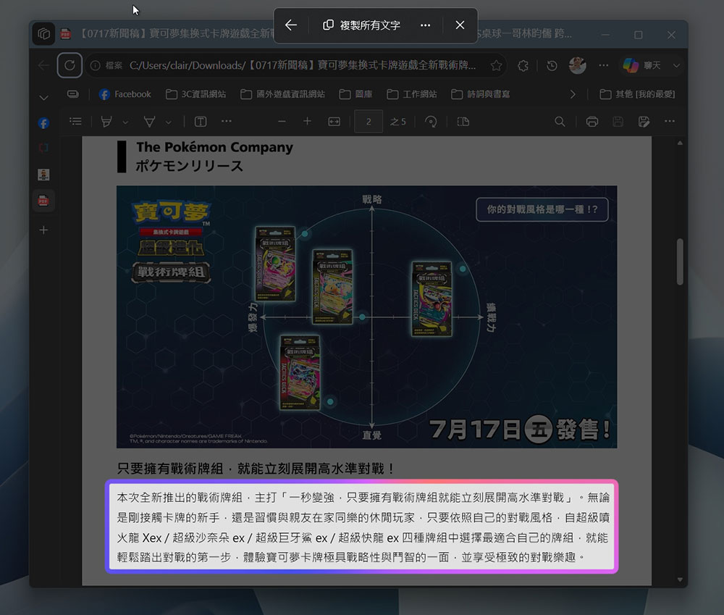Viewport: 724px width, 615px height.
Task: Open the browser history clock icon
Action: (552, 66)
